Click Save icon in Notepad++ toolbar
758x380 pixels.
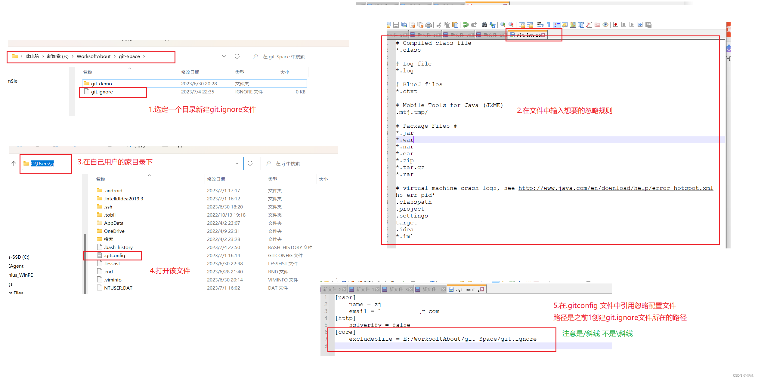point(396,25)
